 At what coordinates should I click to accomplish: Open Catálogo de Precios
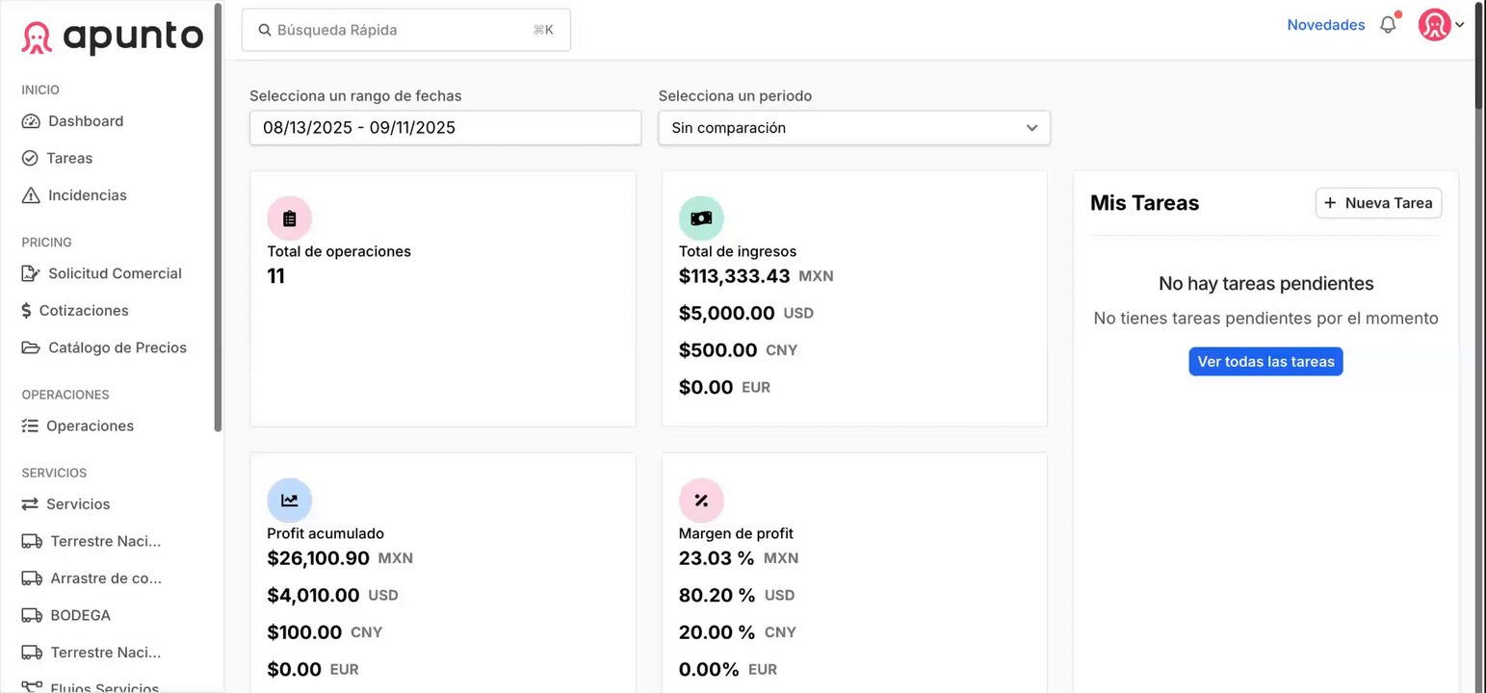click(117, 347)
